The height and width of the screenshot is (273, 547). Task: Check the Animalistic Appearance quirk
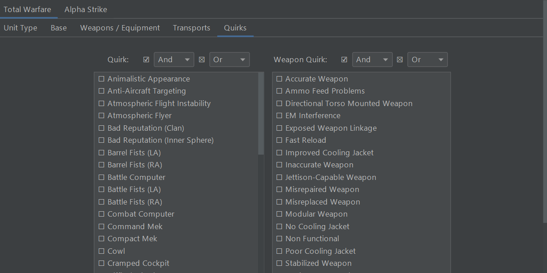[101, 78]
